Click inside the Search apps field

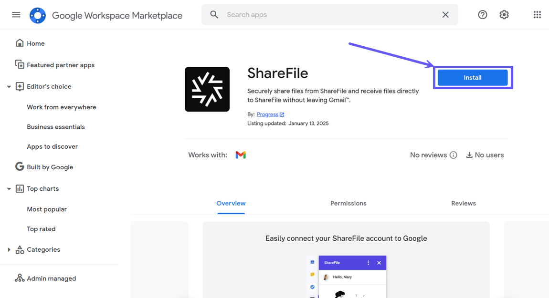(330, 15)
